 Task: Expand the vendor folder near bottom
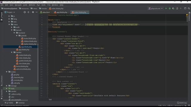(x=7, y=91)
